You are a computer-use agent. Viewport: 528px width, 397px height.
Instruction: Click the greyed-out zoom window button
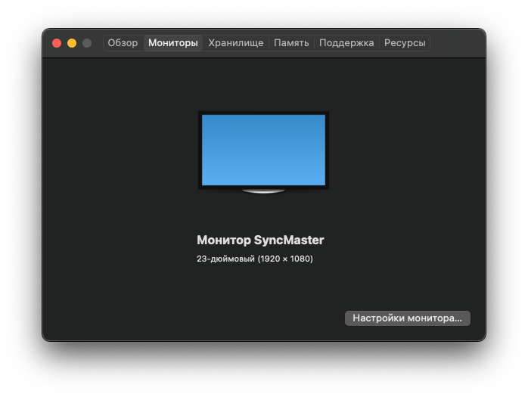pyautogui.click(x=87, y=43)
